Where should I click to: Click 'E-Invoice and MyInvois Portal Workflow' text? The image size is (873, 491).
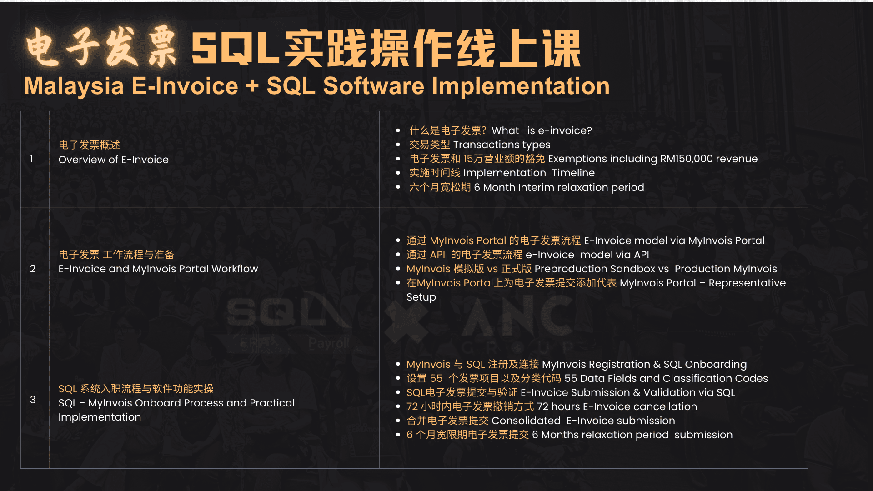click(158, 269)
